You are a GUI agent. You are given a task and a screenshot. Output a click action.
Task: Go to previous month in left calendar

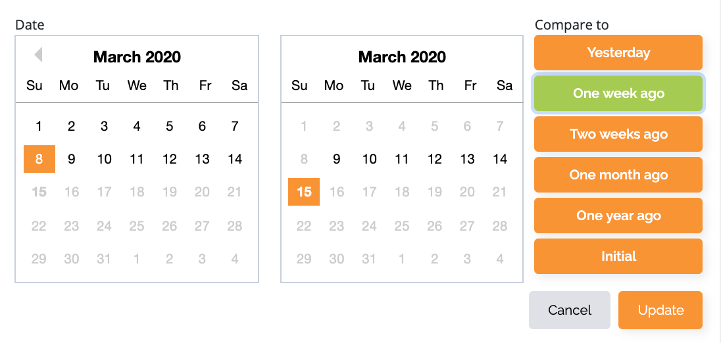coord(38,55)
